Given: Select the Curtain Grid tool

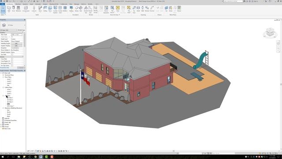Looking at the screenshot, I should [60, 9].
